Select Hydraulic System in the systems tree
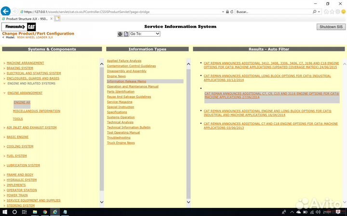This screenshot has height=216, width=347. (x=22, y=180)
